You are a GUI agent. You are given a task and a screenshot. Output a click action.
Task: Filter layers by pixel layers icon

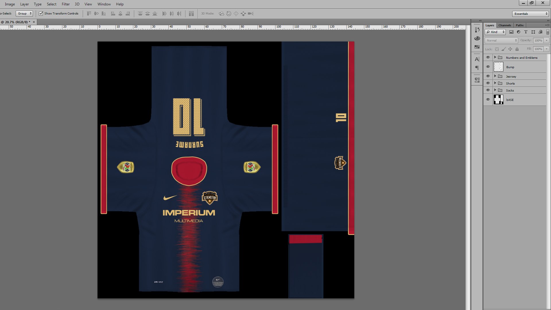pos(511,32)
